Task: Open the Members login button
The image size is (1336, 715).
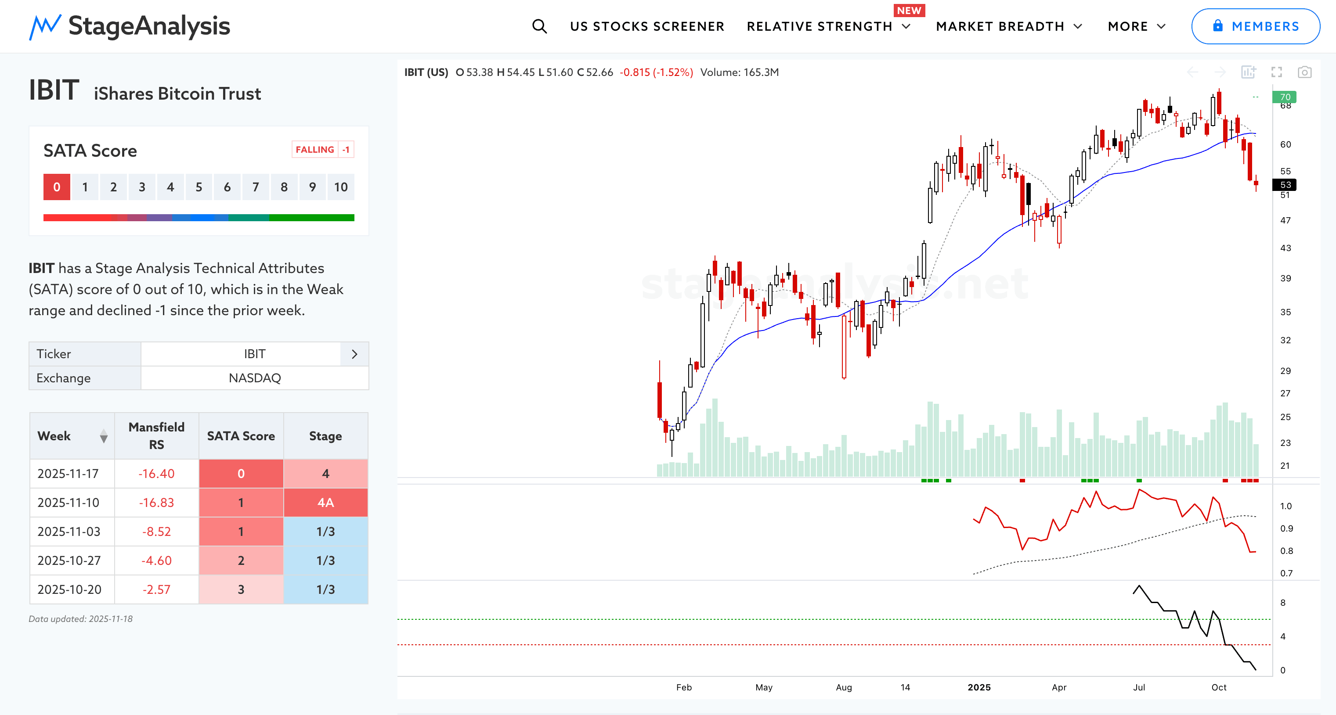Action: (x=1255, y=26)
